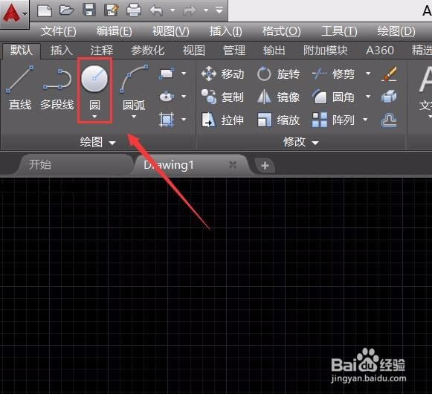Screen dimensions: 432x394
Task: Redo the last undone action
Action: pos(190,10)
